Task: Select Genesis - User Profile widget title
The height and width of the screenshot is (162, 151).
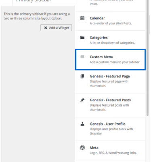Action: click(107, 124)
